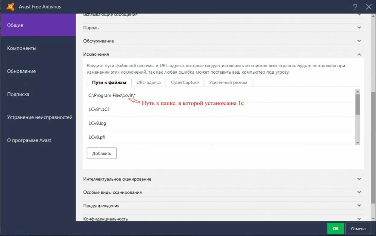Screen dimensions: 376x236
Task: Click exclusions list scrollbar up arrow
Action: point(358,91)
